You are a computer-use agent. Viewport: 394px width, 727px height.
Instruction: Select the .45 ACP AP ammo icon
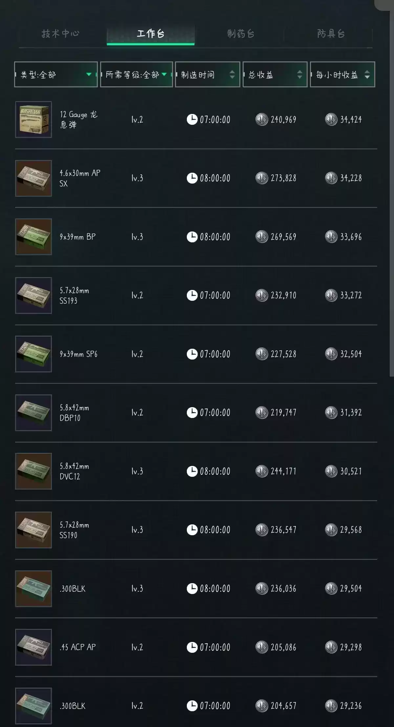point(33,647)
